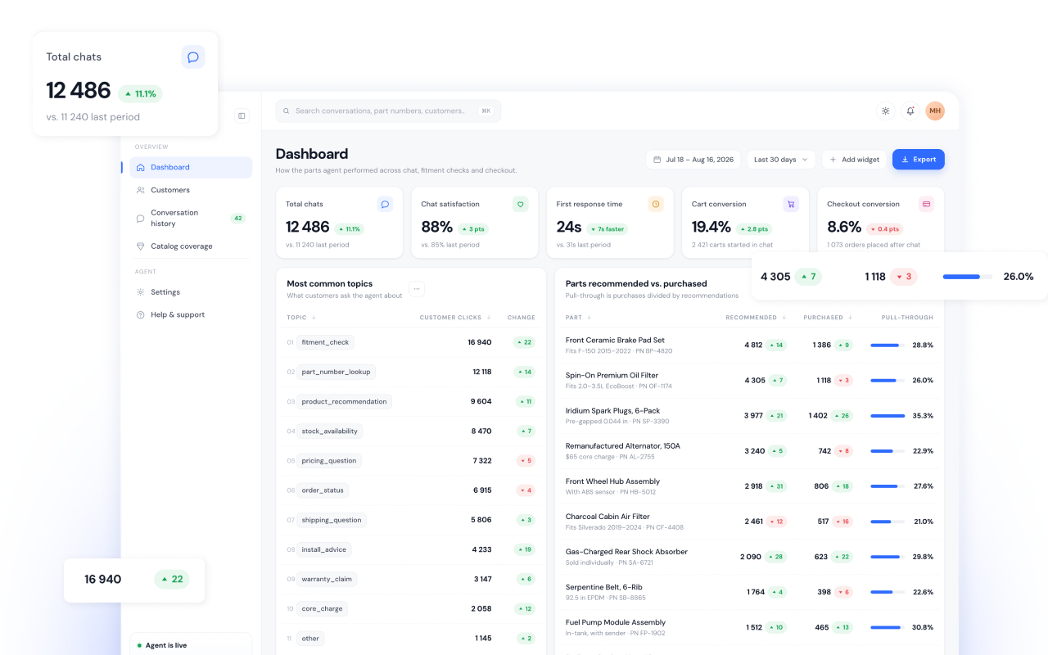Click the pull-through bar for Front Ceramic Brake Pad Set
Screen dimensions: 1048x655
(x=888, y=346)
